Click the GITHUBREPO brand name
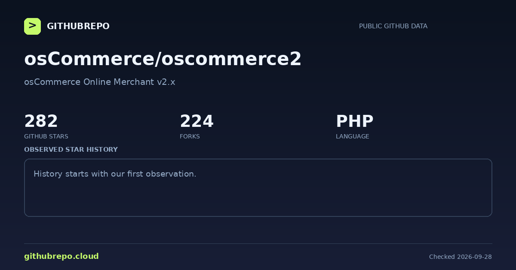Image resolution: width=516 pixels, height=270 pixels. tap(78, 26)
